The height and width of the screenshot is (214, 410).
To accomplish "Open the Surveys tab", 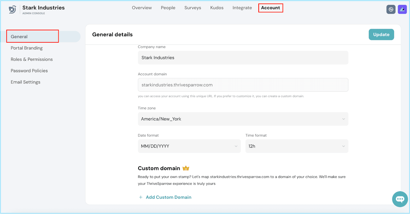I will [193, 8].
